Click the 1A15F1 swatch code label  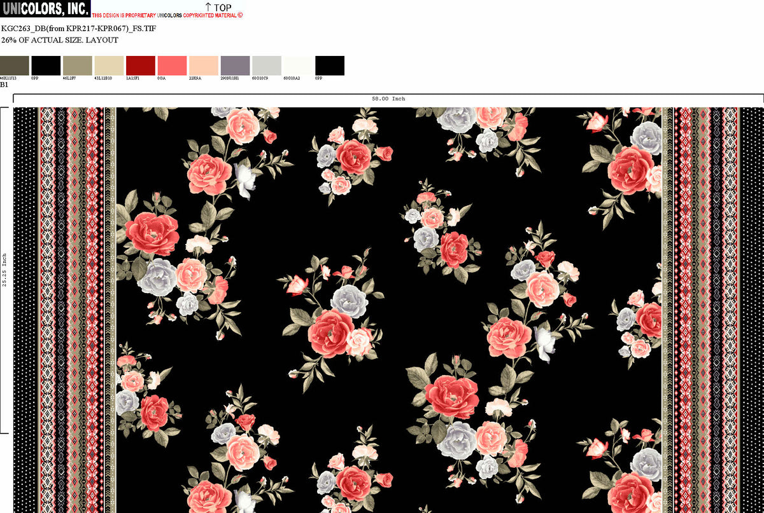[133, 78]
